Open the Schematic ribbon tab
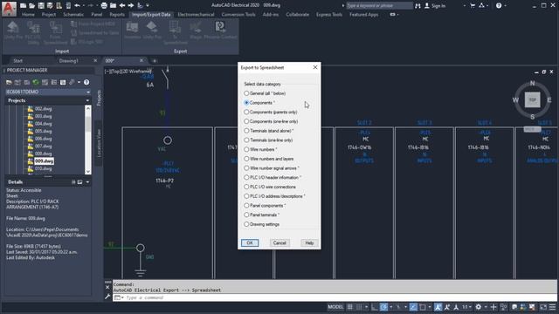Screen dimensions: 559x314 coord(73,15)
